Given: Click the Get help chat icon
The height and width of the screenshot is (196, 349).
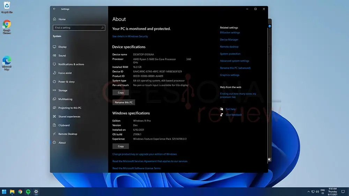Looking at the screenshot, I should point(222,109).
